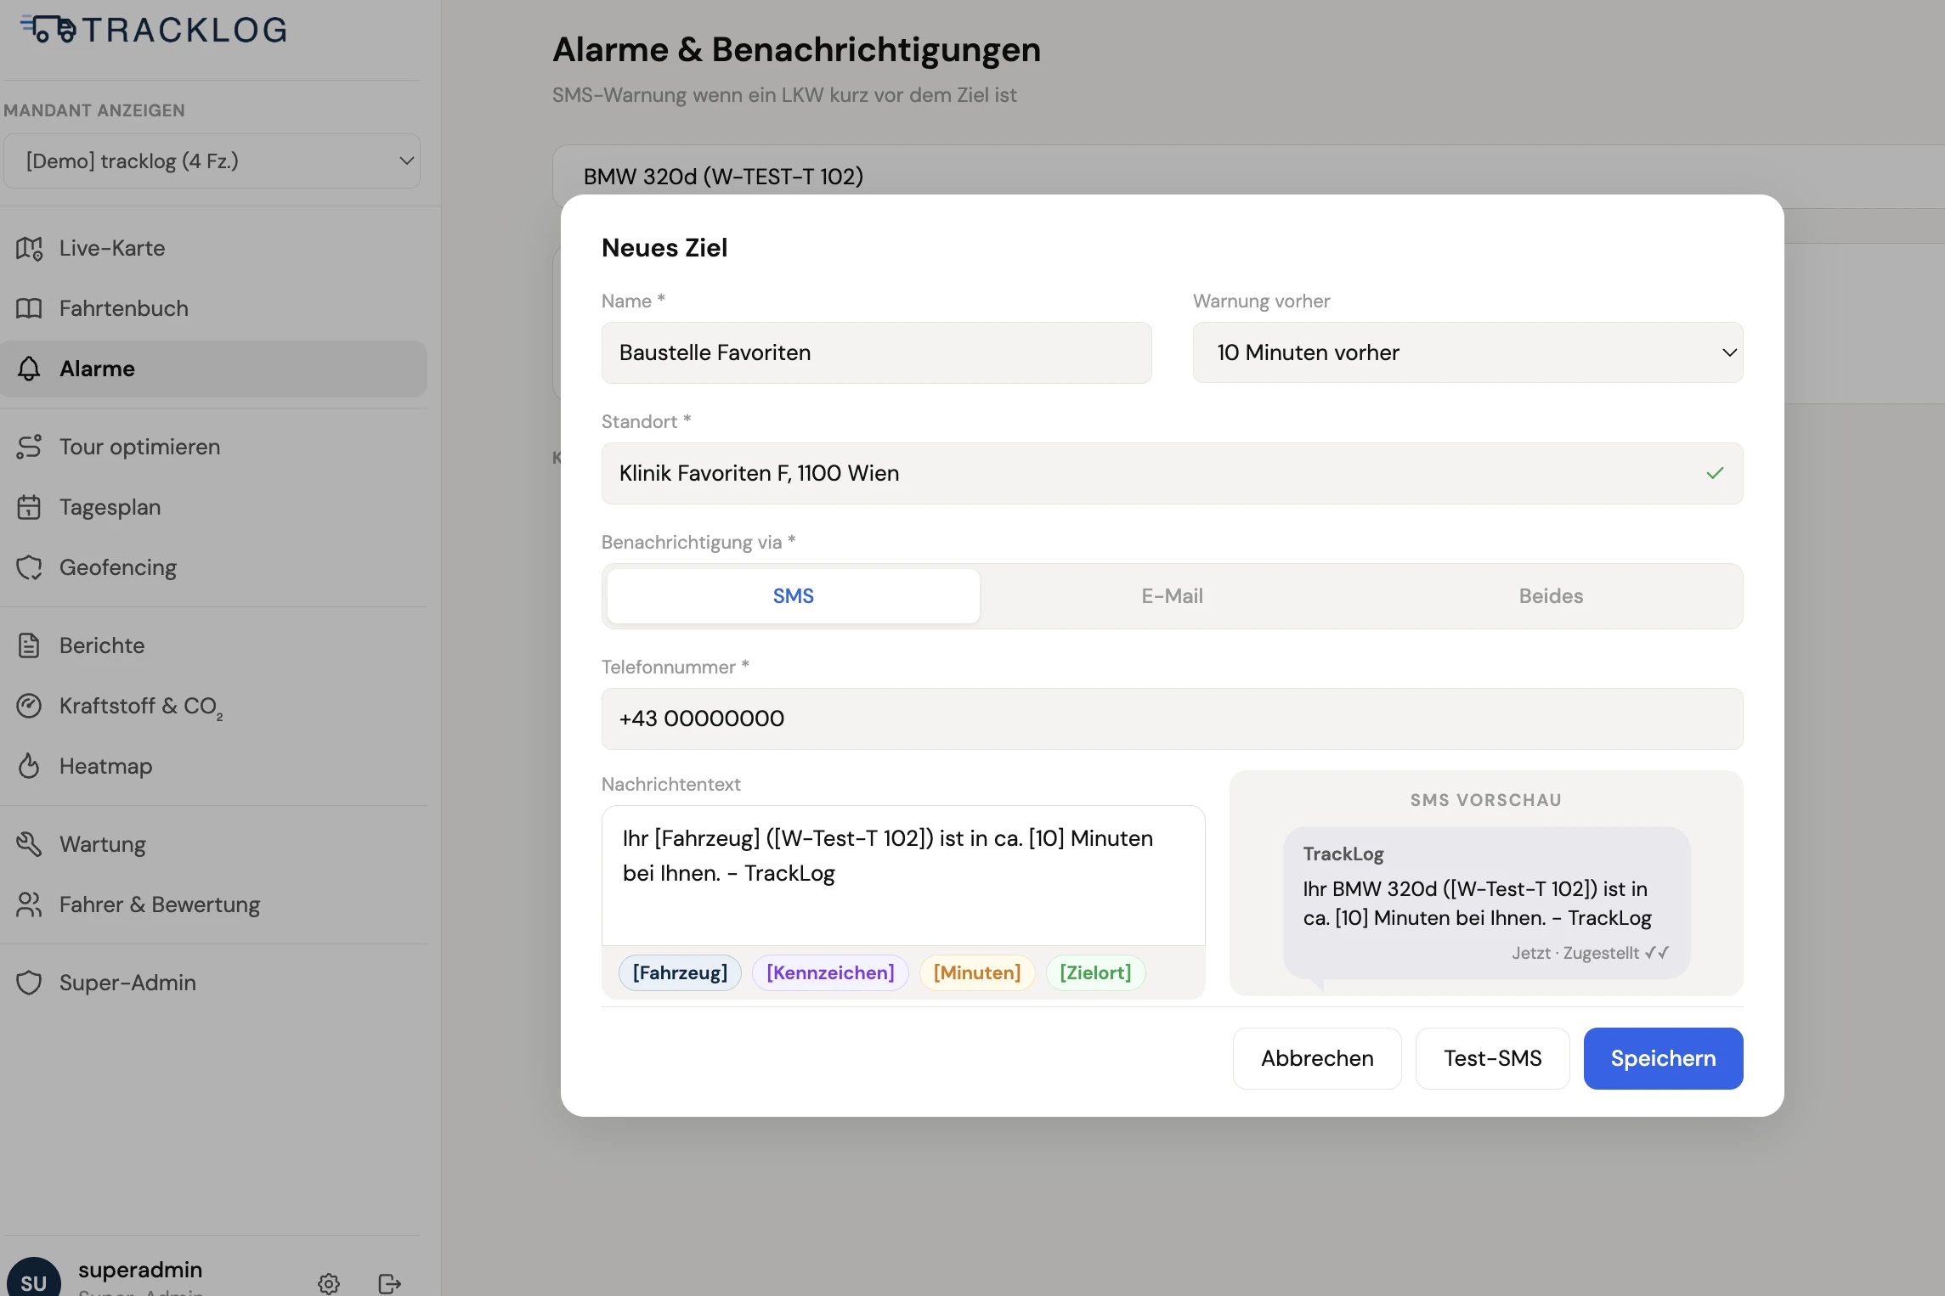Click the Wartung wrench icon
This screenshot has height=1296, width=1945.
[29, 844]
